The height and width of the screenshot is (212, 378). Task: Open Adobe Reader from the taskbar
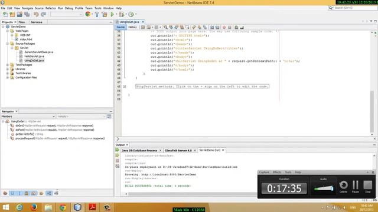click(x=92, y=207)
